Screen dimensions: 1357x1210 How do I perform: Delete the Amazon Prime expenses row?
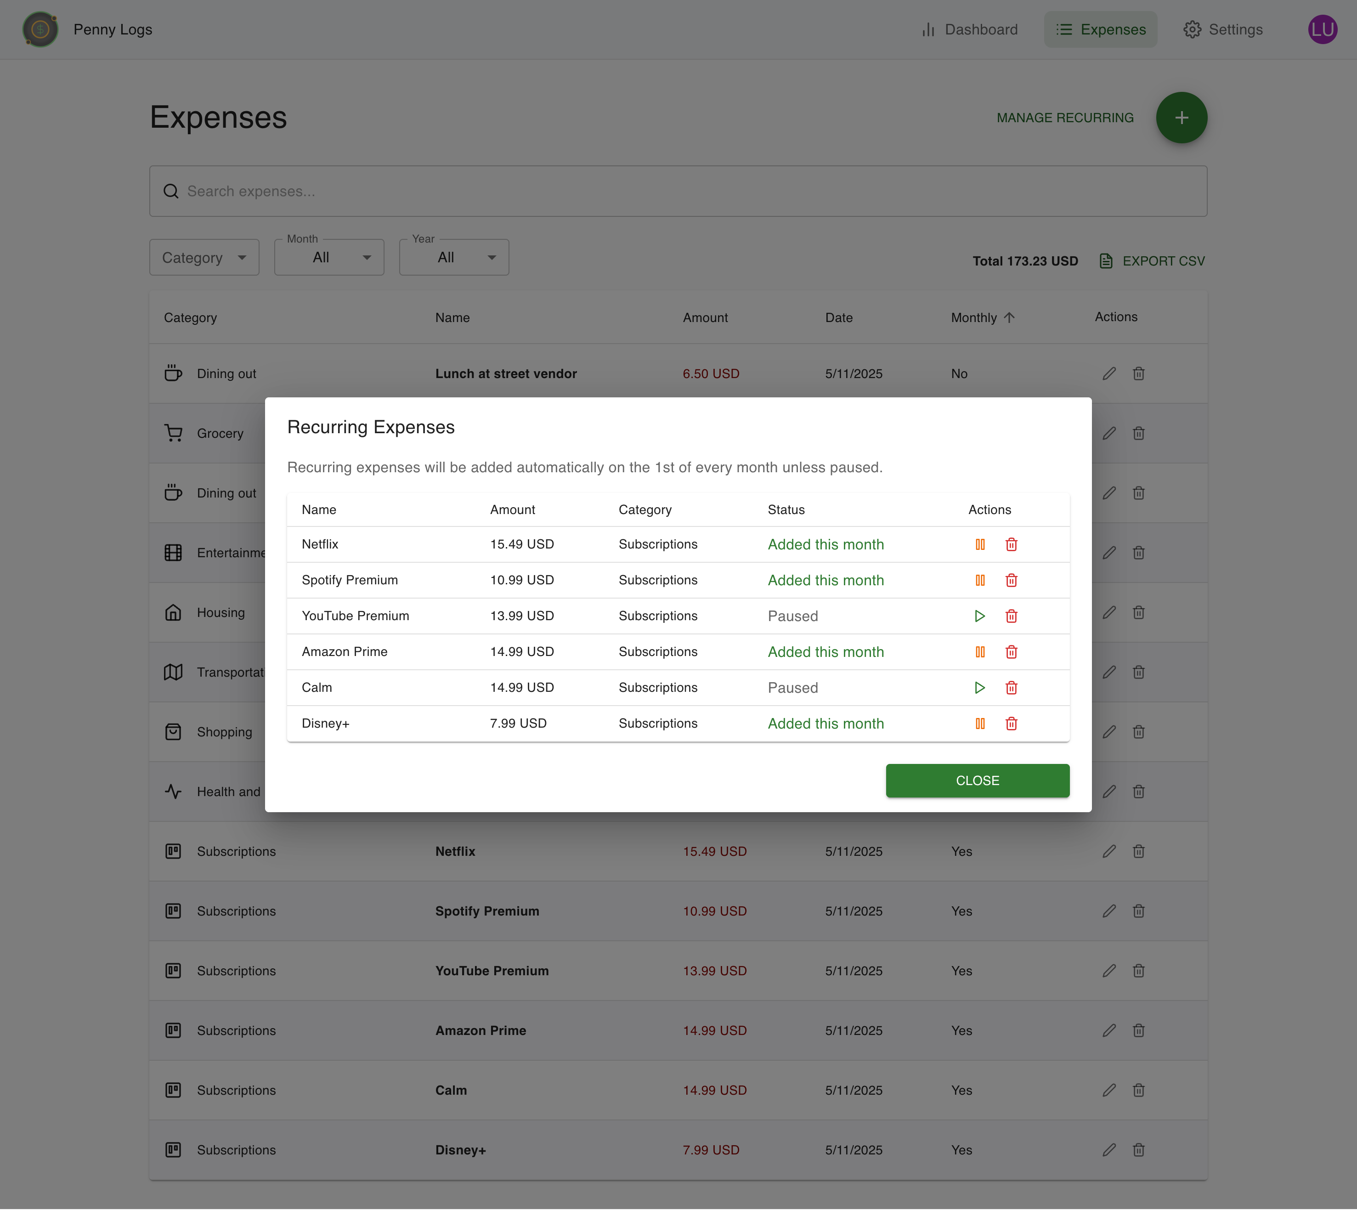point(1138,1030)
